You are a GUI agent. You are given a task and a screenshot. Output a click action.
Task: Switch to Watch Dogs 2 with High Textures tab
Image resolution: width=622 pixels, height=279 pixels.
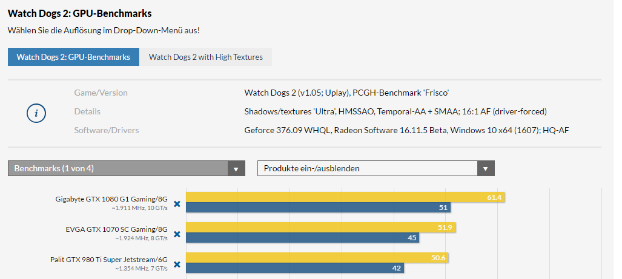tap(206, 57)
